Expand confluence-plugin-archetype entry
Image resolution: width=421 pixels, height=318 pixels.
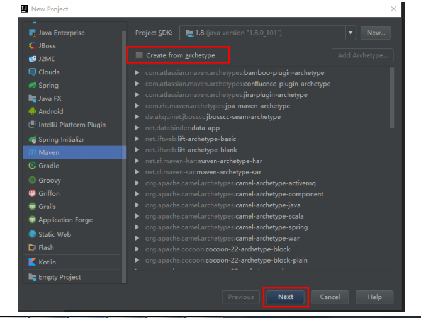[137, 84]
